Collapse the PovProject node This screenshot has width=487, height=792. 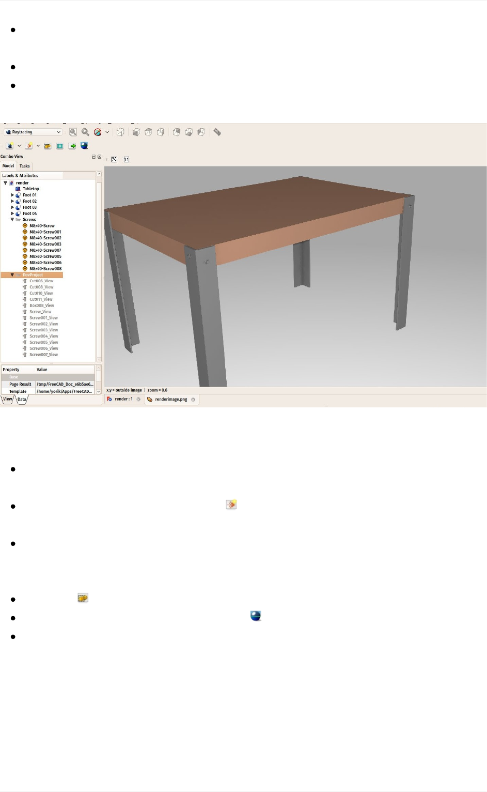(12, 275)
